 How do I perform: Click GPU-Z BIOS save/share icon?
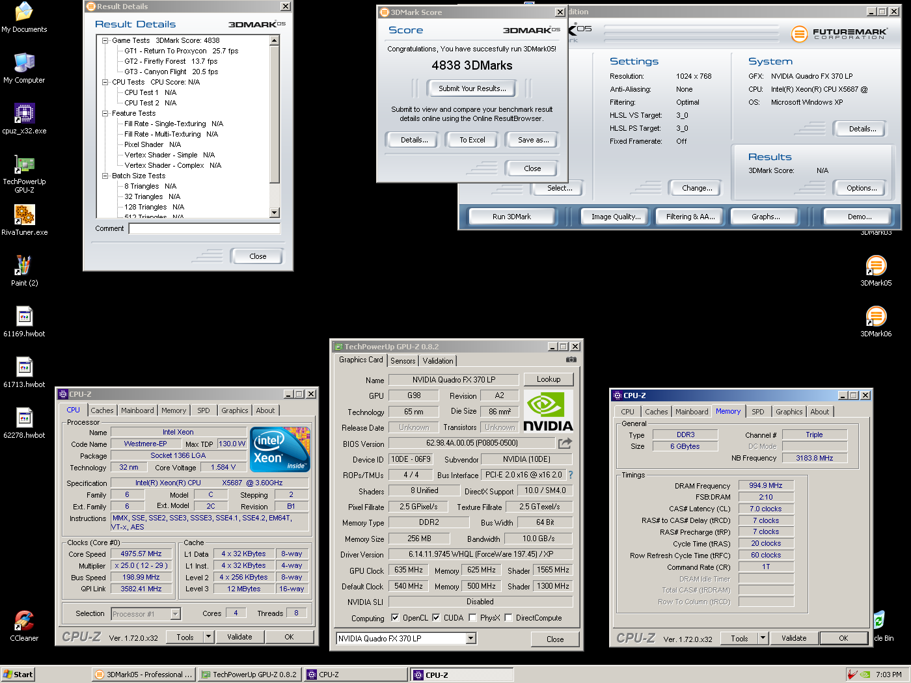[565, 443]
